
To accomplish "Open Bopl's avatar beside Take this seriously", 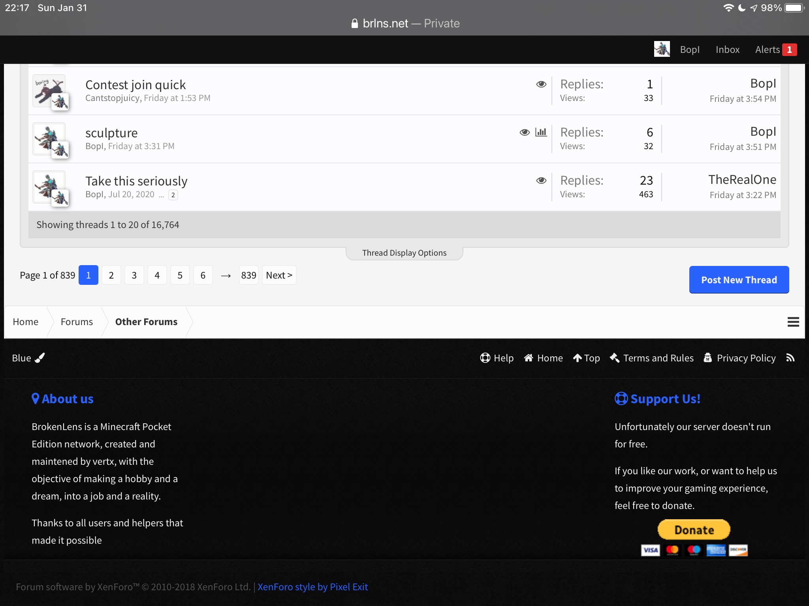I will pyautogui.click(x=49, y=187).
